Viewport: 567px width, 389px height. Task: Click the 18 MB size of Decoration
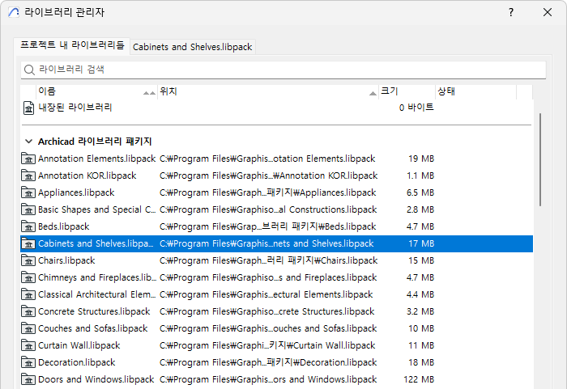tap(421, 362)
